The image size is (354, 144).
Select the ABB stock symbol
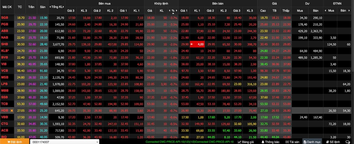point(5,31)
